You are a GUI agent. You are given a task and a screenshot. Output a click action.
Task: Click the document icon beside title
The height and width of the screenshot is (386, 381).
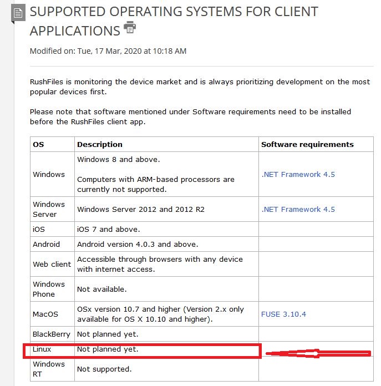coord(18,13)
